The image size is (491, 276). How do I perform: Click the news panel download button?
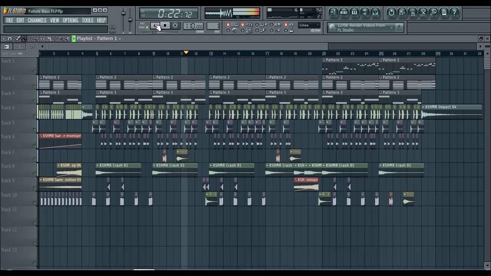399,27
